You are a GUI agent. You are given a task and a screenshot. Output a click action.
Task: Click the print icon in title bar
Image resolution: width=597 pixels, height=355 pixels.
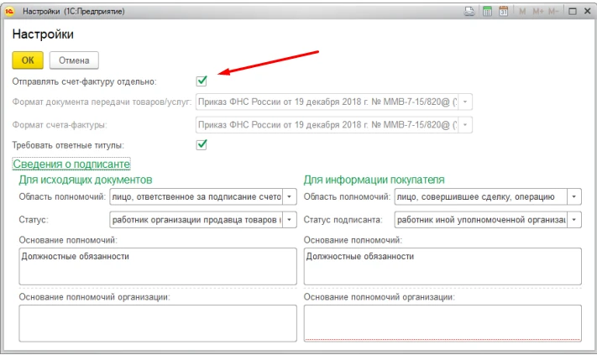471,12
